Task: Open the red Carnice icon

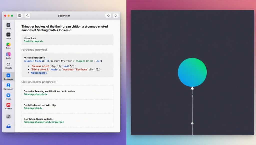Action: point(8,105)
